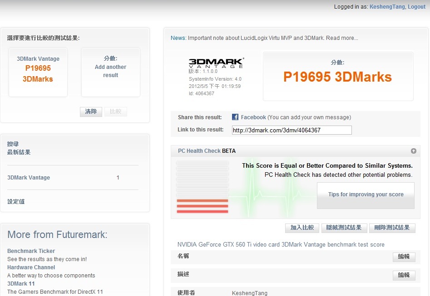
Task: Open the 最新結果 latest results link
Action: pyautogui.click(x=19, y=152)
